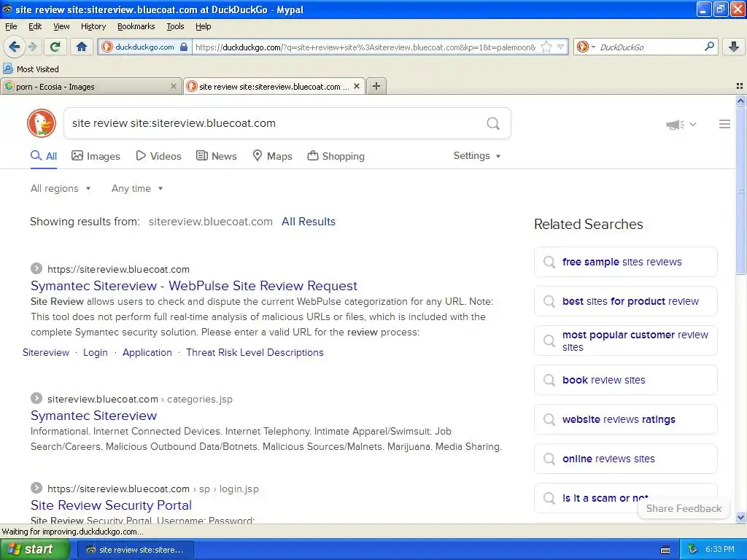The image size is (747, 560).
Task: Click the magnifier in book review sites
Action: coord(549,380)
